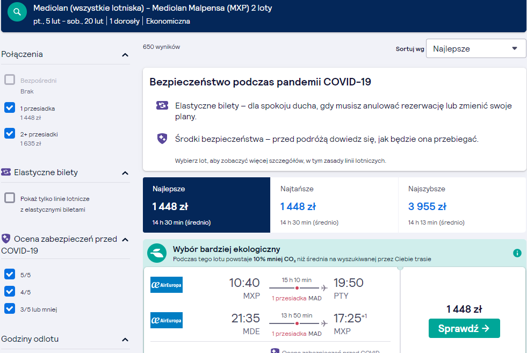Viewport: 527px width, 353px height.
Task: Click the eco leaf icon in green banner
Action: click(x=157, y=253)
